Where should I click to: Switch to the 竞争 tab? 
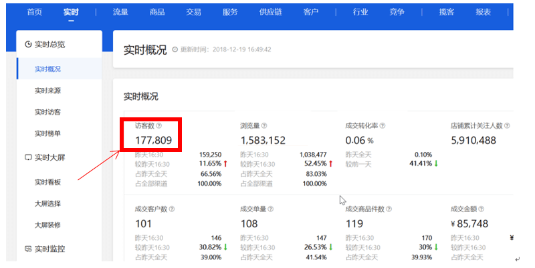point(397,12)
